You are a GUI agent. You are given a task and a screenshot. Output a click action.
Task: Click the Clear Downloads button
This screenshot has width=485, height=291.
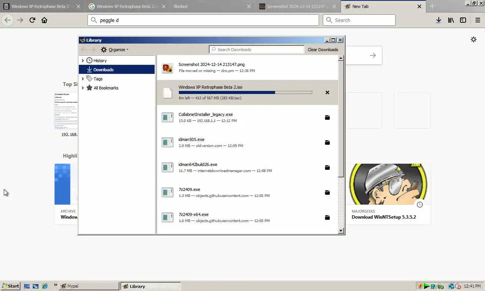(x=323, y=50)
